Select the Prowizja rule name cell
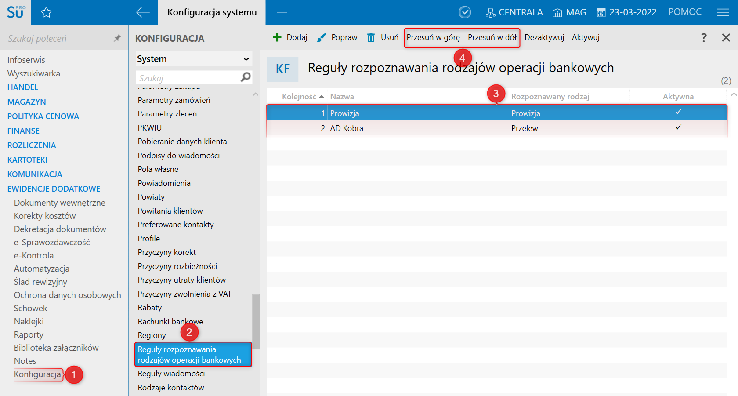 coord(345,113)
